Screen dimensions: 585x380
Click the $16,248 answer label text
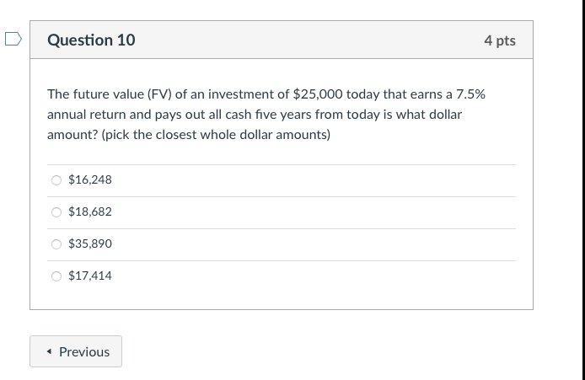coord(90,179)
